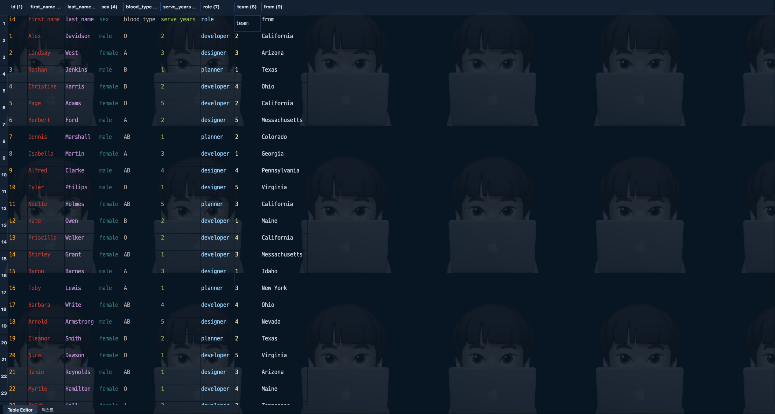
Task: Select the sex (4) column header
Action: 109,7
